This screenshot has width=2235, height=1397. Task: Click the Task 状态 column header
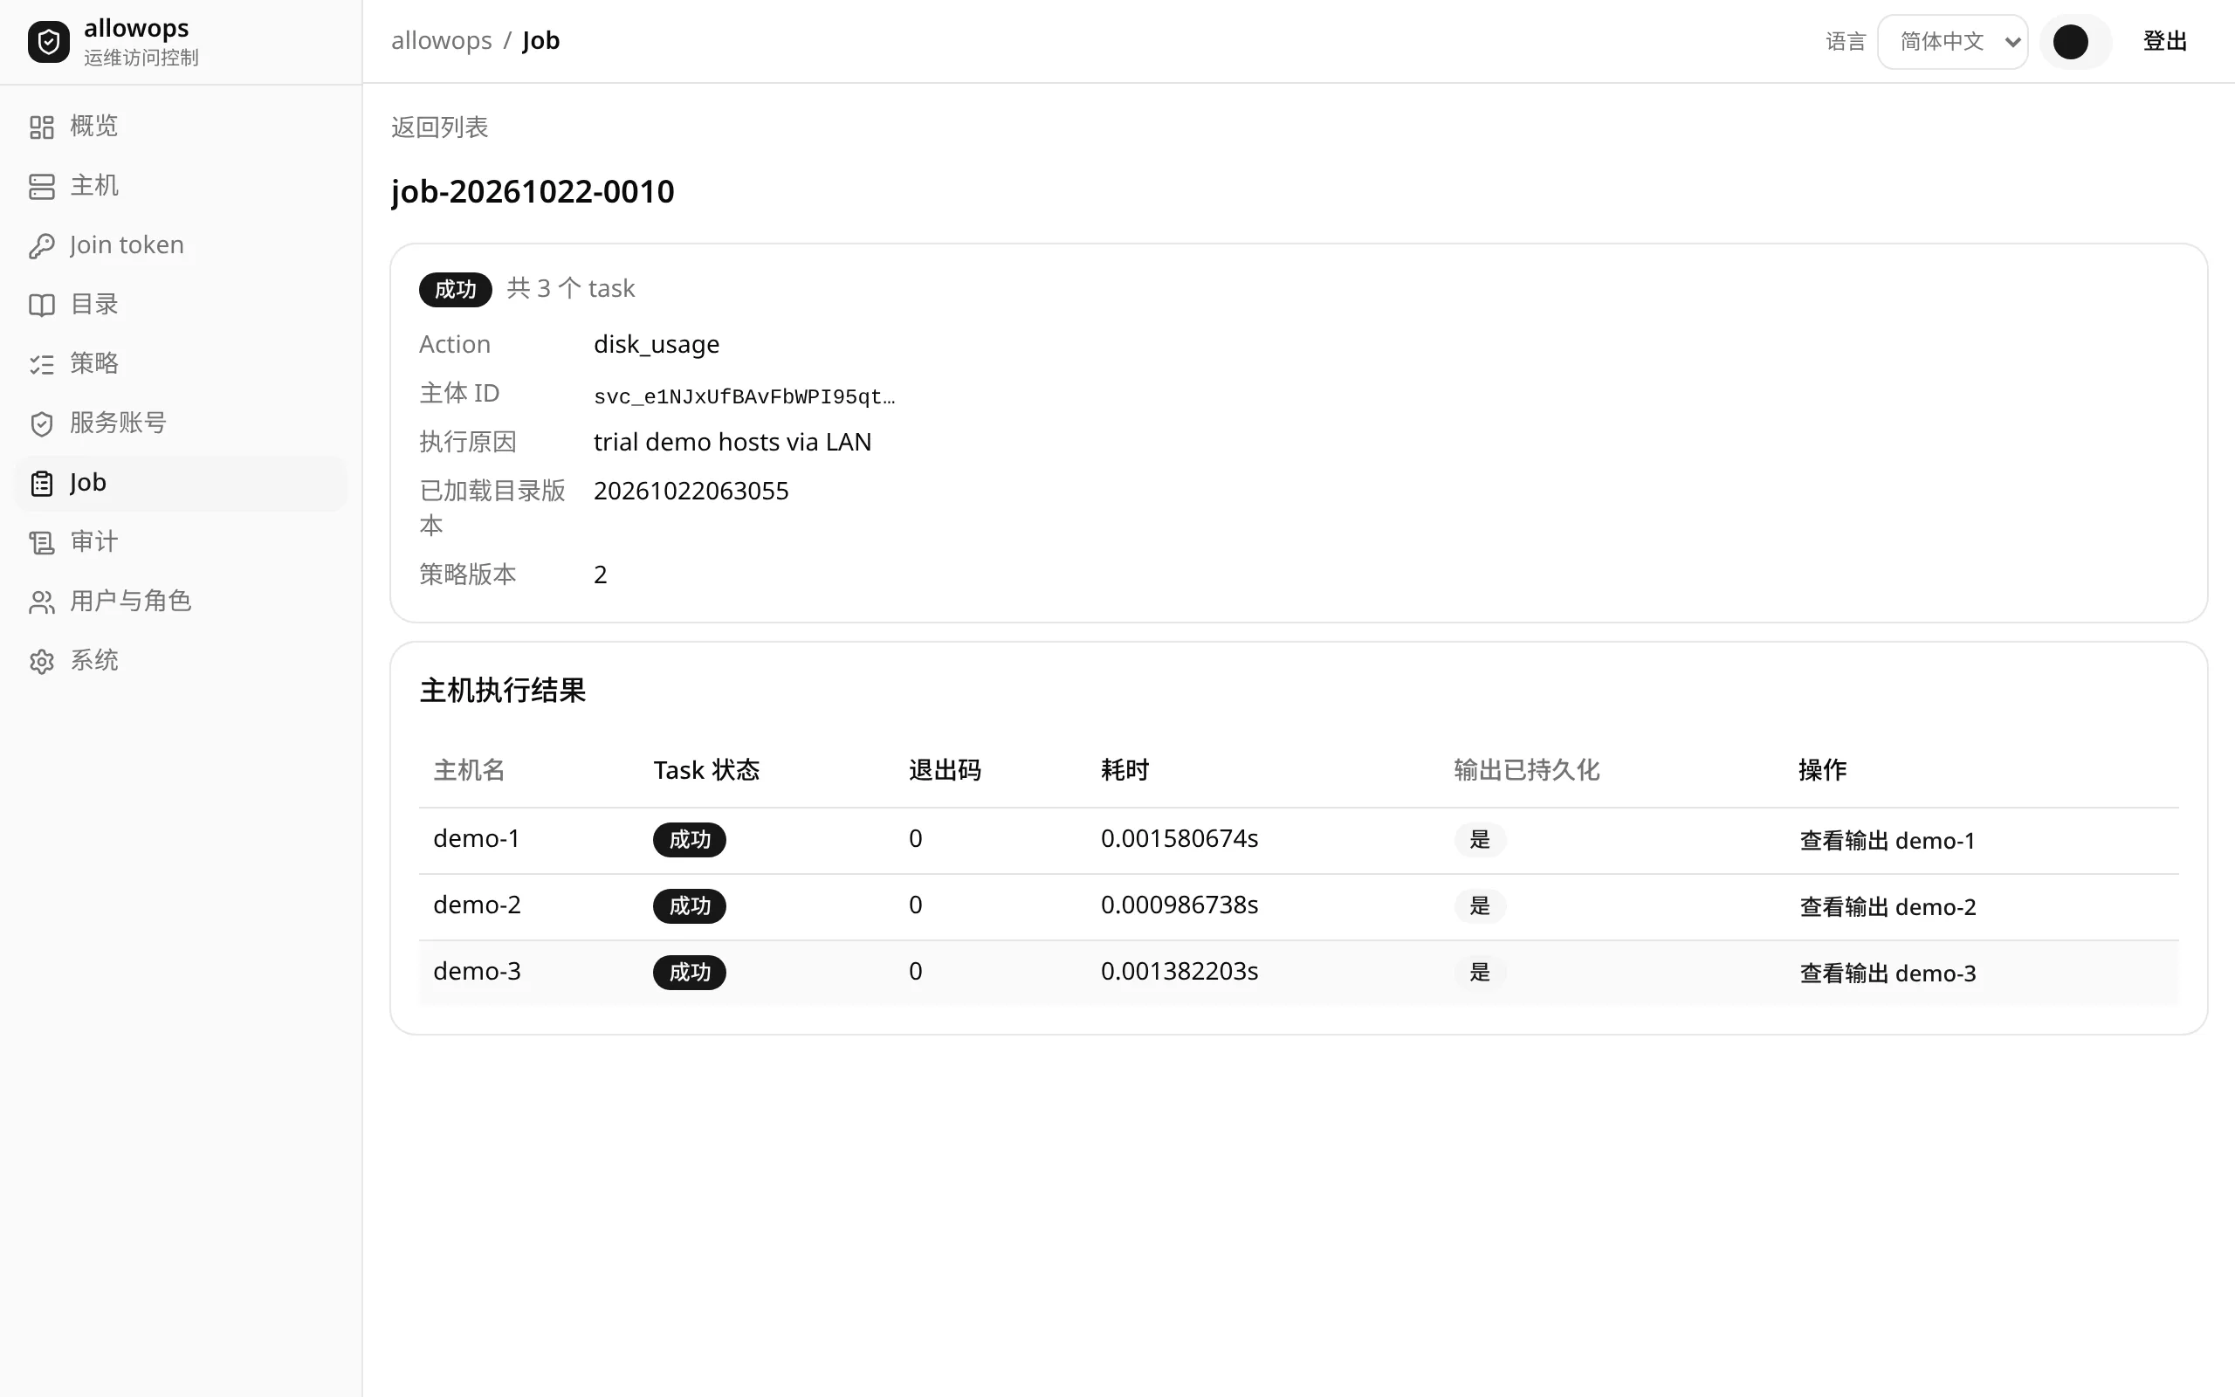(706, 771)
